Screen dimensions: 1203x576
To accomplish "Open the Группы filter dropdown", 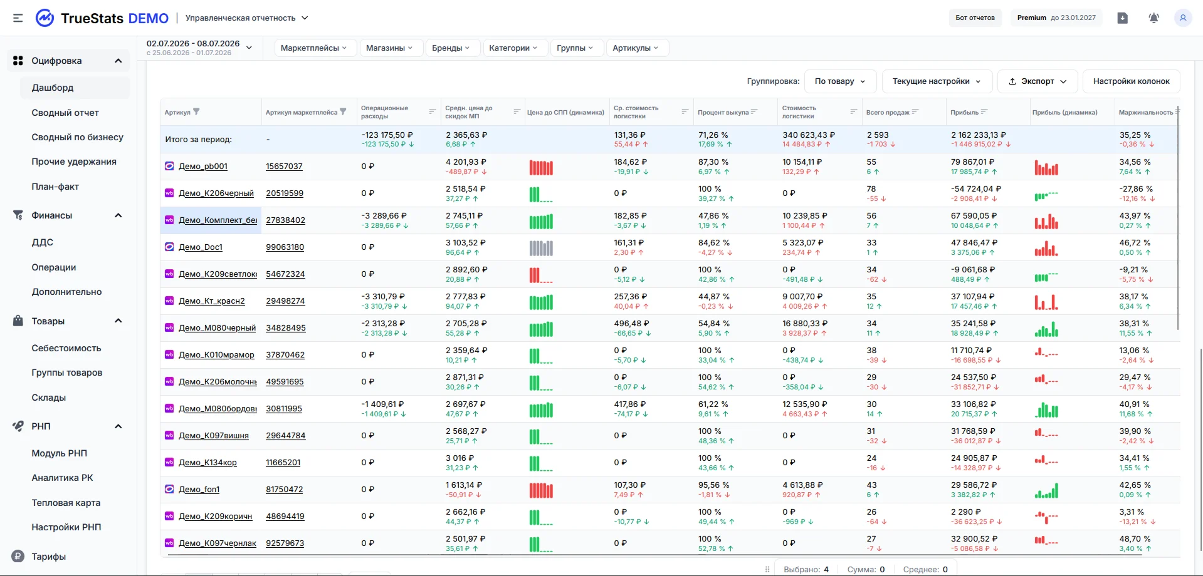I will click(x=576, y=48).
